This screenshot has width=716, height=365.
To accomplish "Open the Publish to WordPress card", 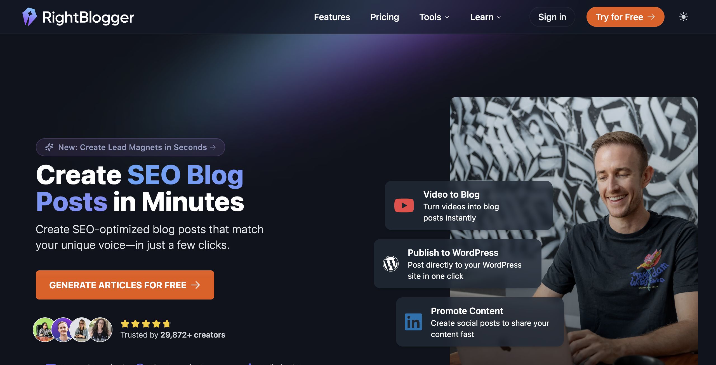I will 457,264.
